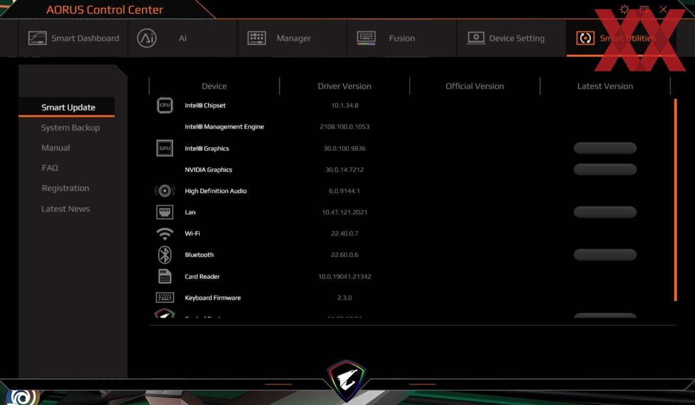Screen dimensions: 695x405
Task: Select the Intel® Management Engine row label
Action: 224,126
